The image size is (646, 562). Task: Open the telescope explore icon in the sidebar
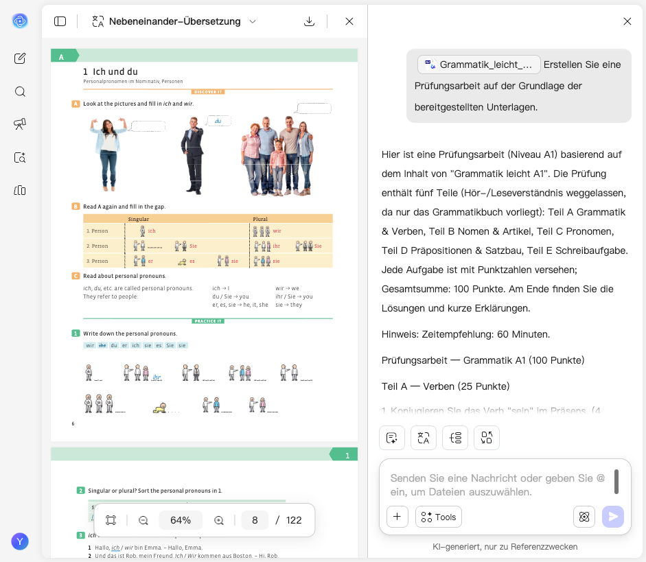point(20,124)
